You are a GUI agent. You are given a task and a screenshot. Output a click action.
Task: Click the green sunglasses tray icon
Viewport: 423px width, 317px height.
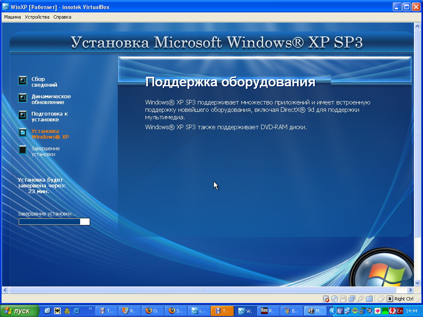[355, 311]
